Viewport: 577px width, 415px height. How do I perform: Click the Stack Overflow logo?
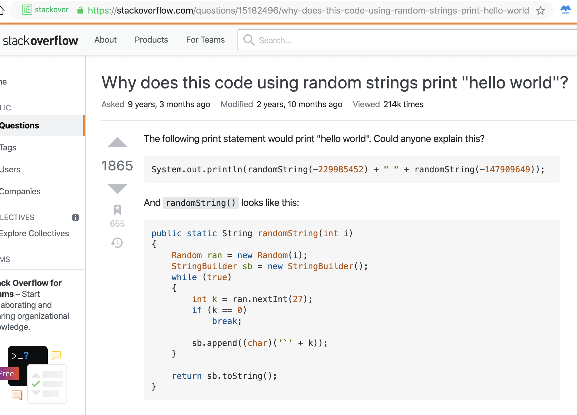[x=40, y=41]
